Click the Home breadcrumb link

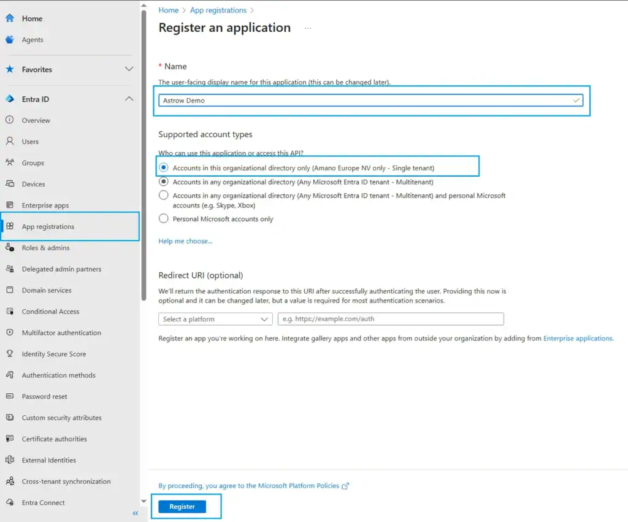[x=168, y=10]
